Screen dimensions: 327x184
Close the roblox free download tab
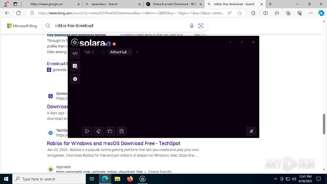(x=262, y=4)
